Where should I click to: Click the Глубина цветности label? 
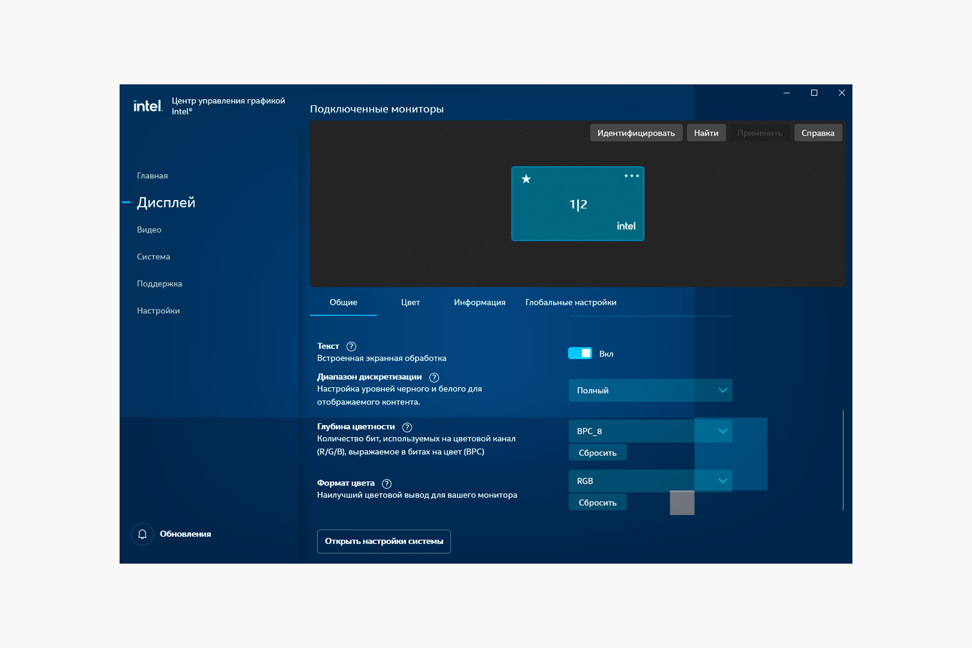pyautogui.click(x=356, y=427)
